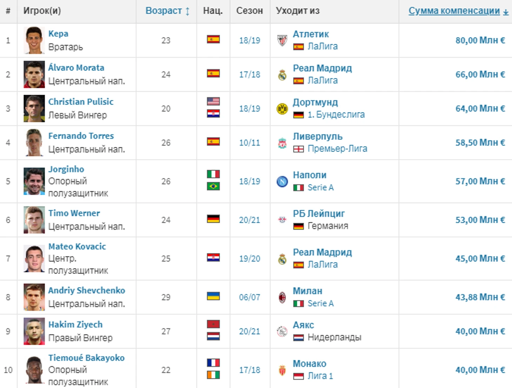Click the Borussia Dortmund club logo

282,109
